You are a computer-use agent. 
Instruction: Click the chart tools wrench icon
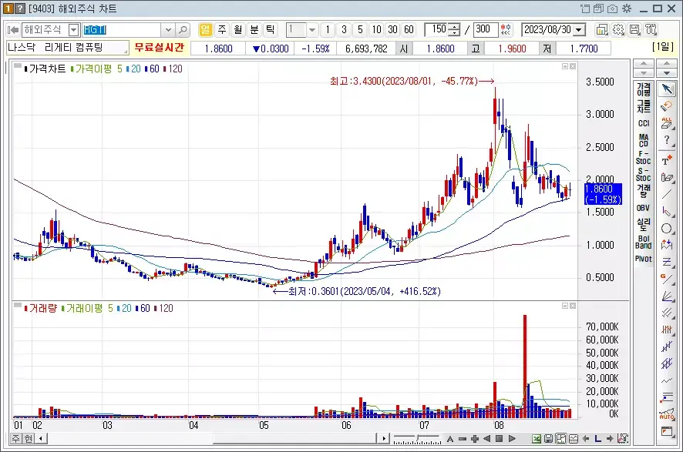tap(651, 29)
